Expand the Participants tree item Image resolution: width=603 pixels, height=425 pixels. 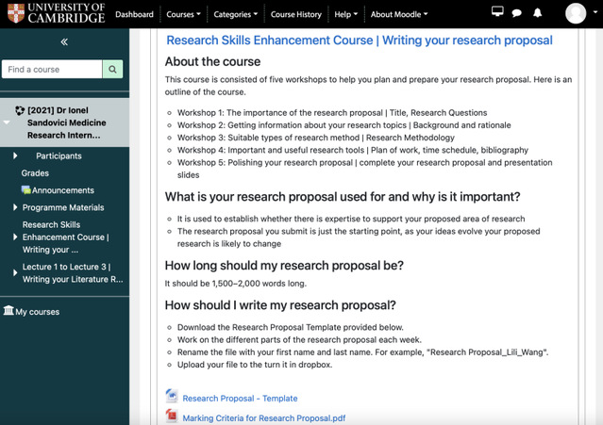[16, 155]
